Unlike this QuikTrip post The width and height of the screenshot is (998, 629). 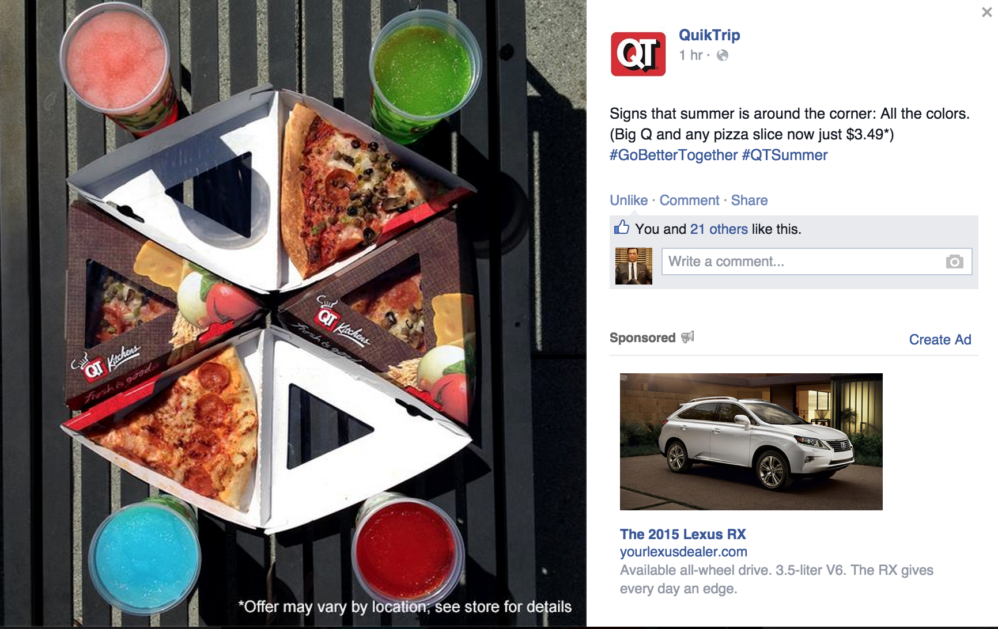pos(629,200)
